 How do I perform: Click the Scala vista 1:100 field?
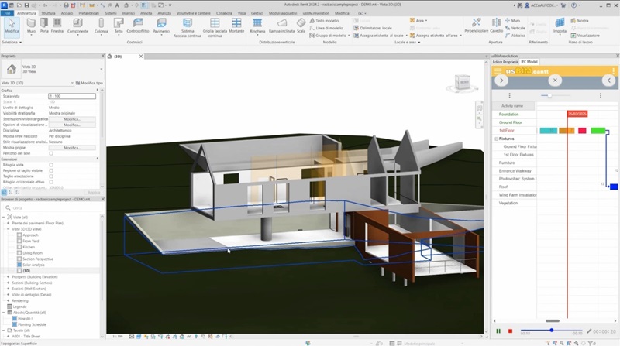(72, 96)
